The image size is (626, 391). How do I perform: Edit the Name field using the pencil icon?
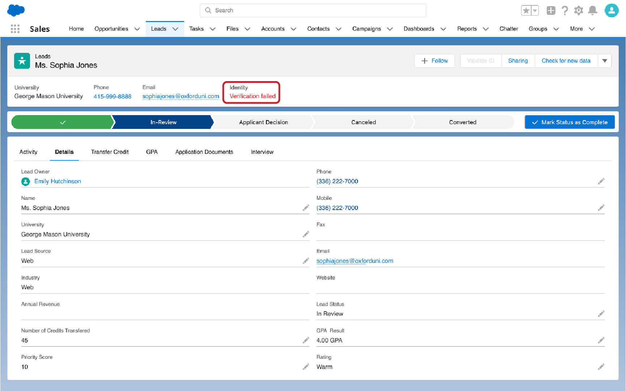(x=306, y=207)
